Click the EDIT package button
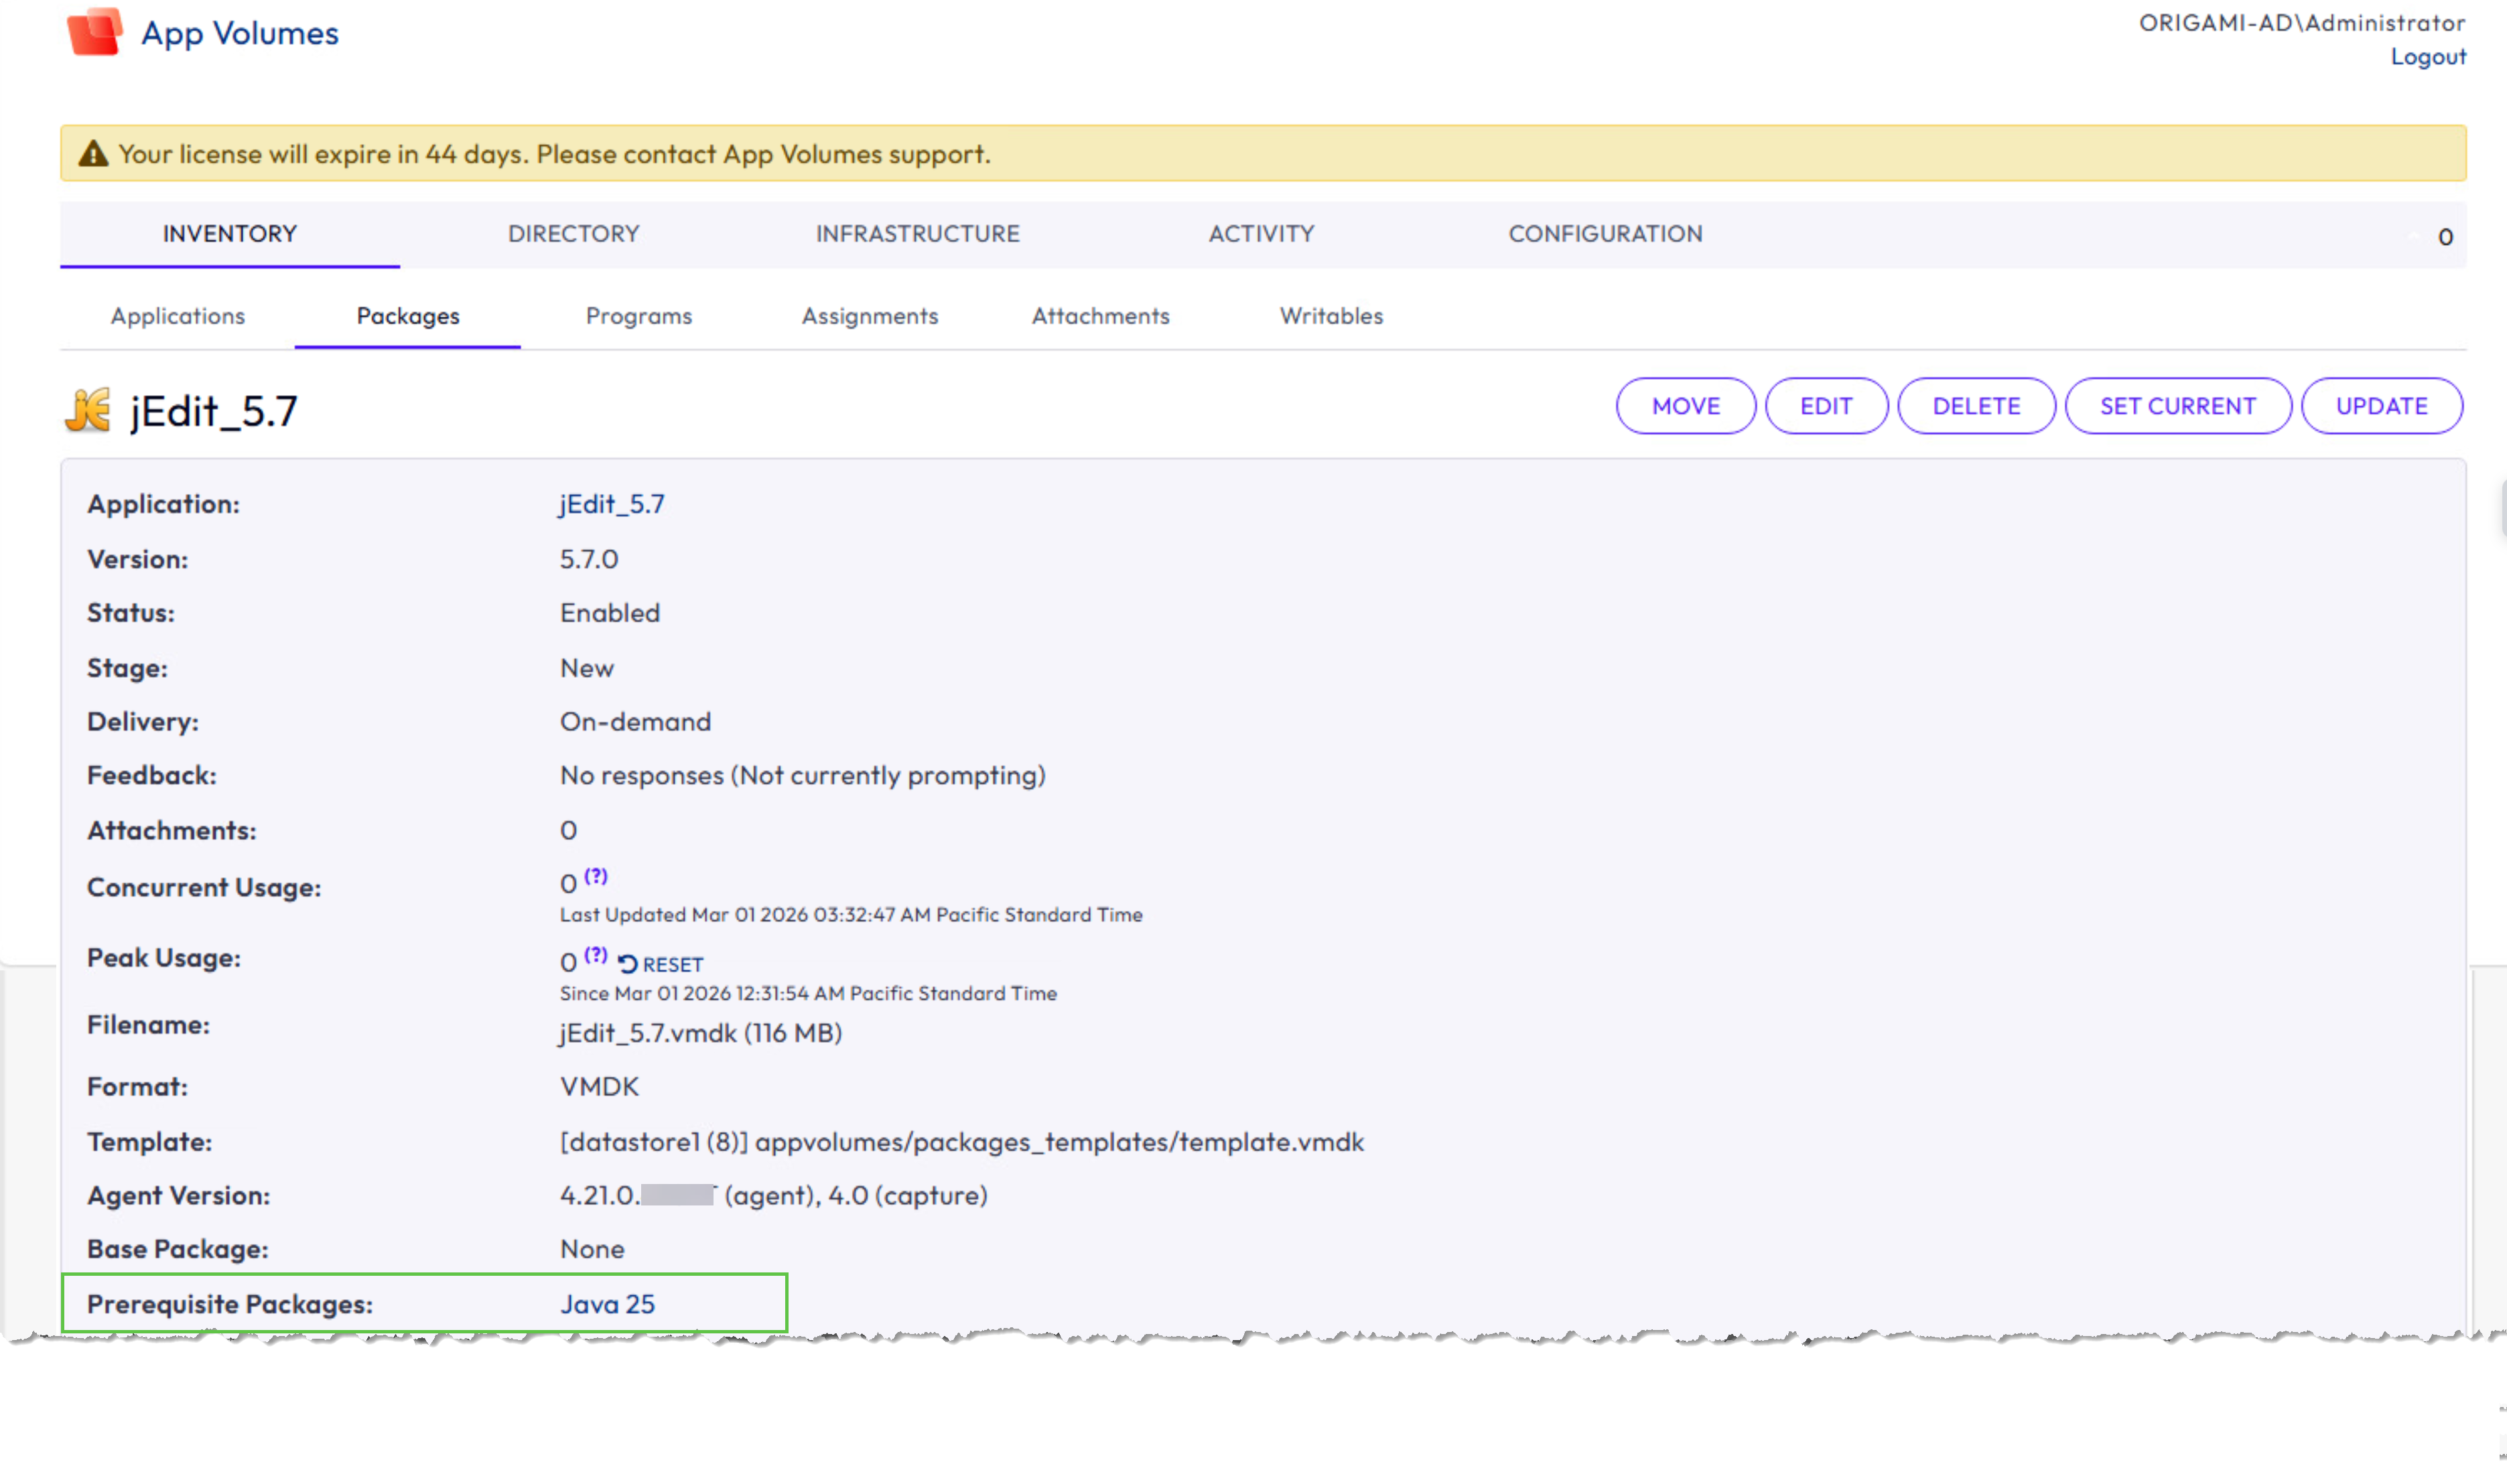The image size is (2507, 1474). pyautogui.click(x=1826, y=406)
